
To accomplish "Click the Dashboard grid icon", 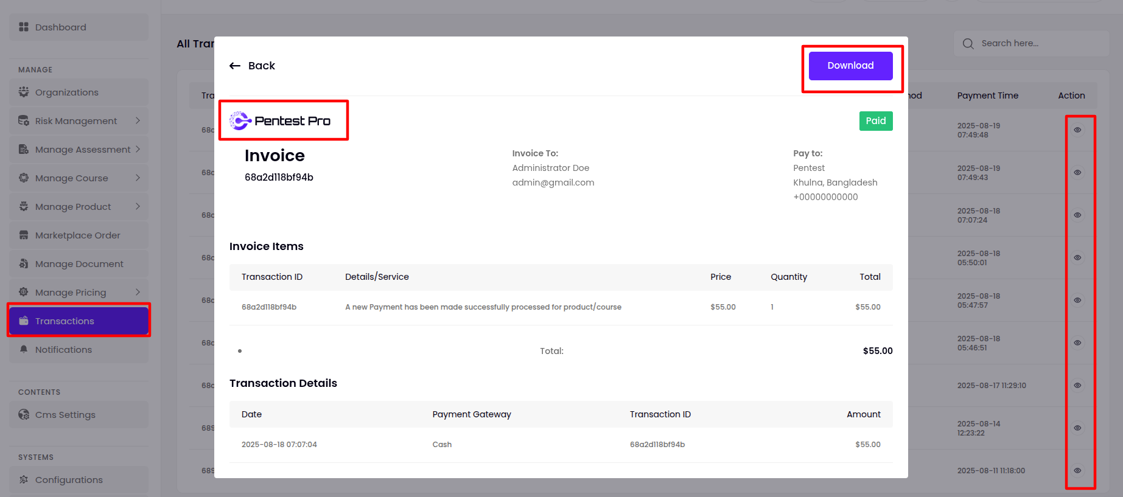I will pyautogui.click(x=24, y=27).
